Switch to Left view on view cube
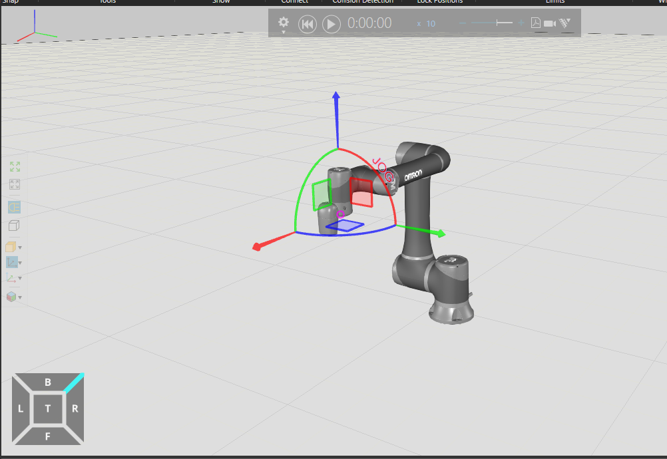The width and height of the screenshot is (667, 459). 21,409
